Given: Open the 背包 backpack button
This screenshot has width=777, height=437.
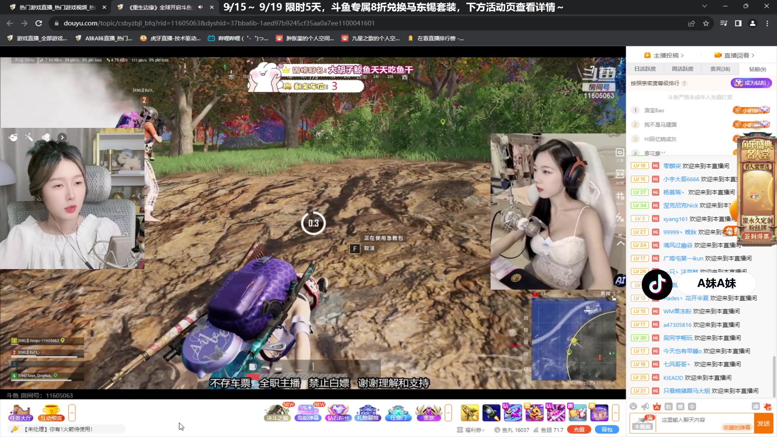Looking at the screenshot, I should pyautogui.click(x=607, y=430).
